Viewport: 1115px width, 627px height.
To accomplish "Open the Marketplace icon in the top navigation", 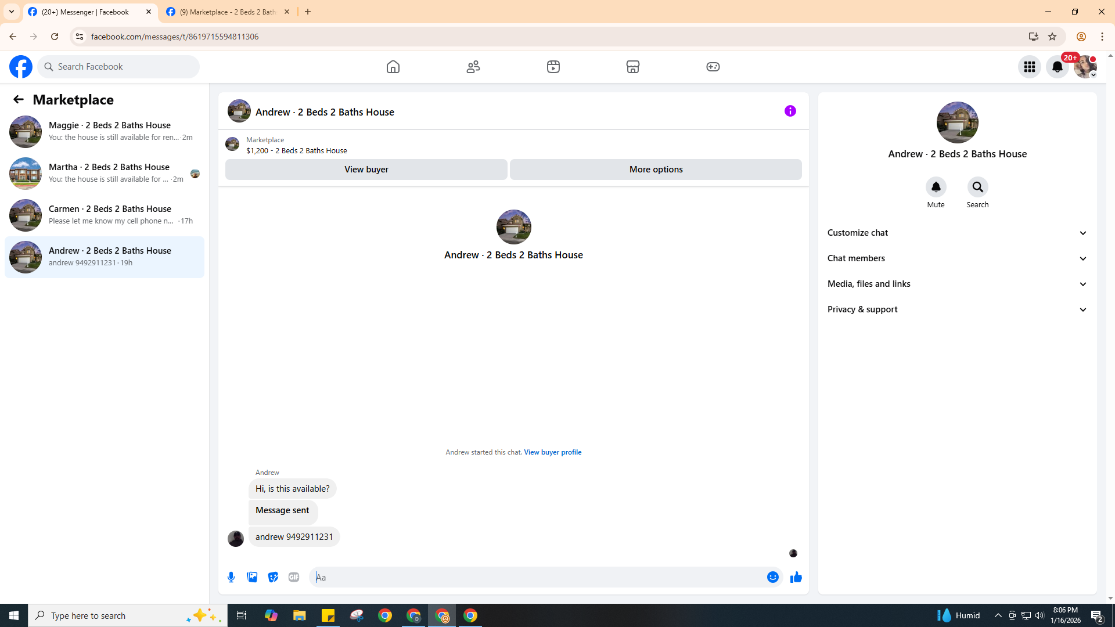I will click(633, 67).
